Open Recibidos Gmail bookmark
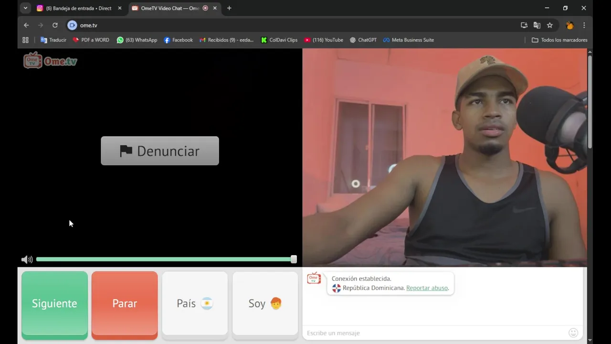The image size is (611, 344). pos(226,40)
